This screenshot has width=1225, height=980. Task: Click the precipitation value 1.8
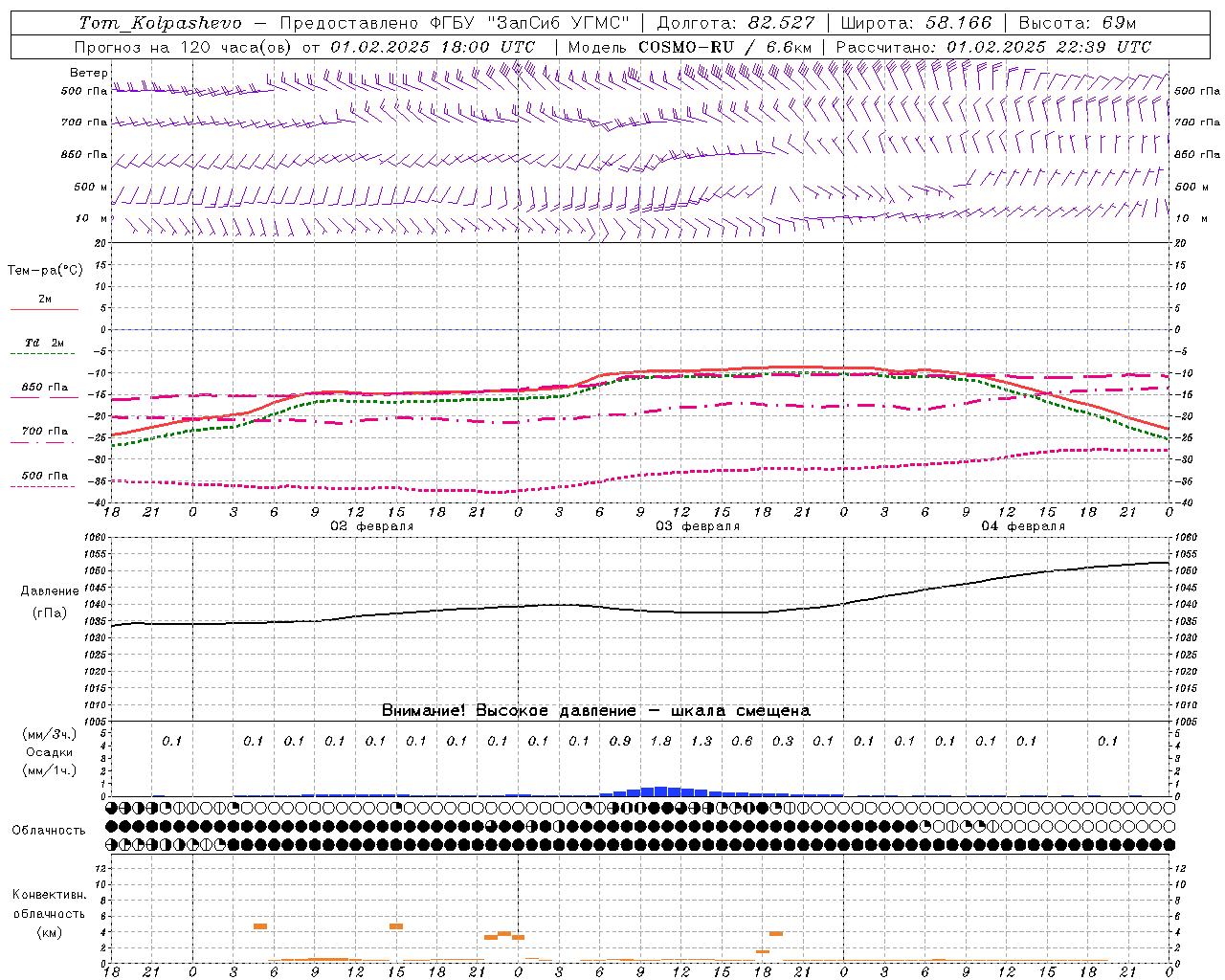click(x=660, y=741)
